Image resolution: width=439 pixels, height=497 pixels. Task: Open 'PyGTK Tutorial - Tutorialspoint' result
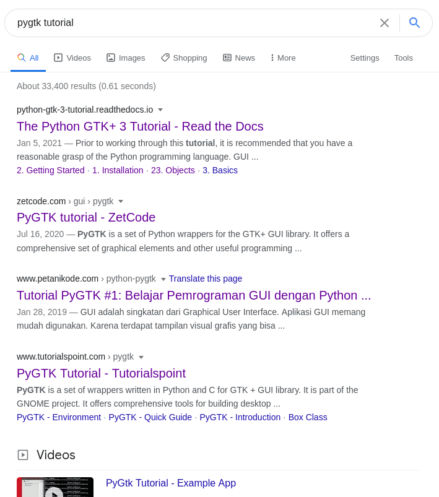101,373
